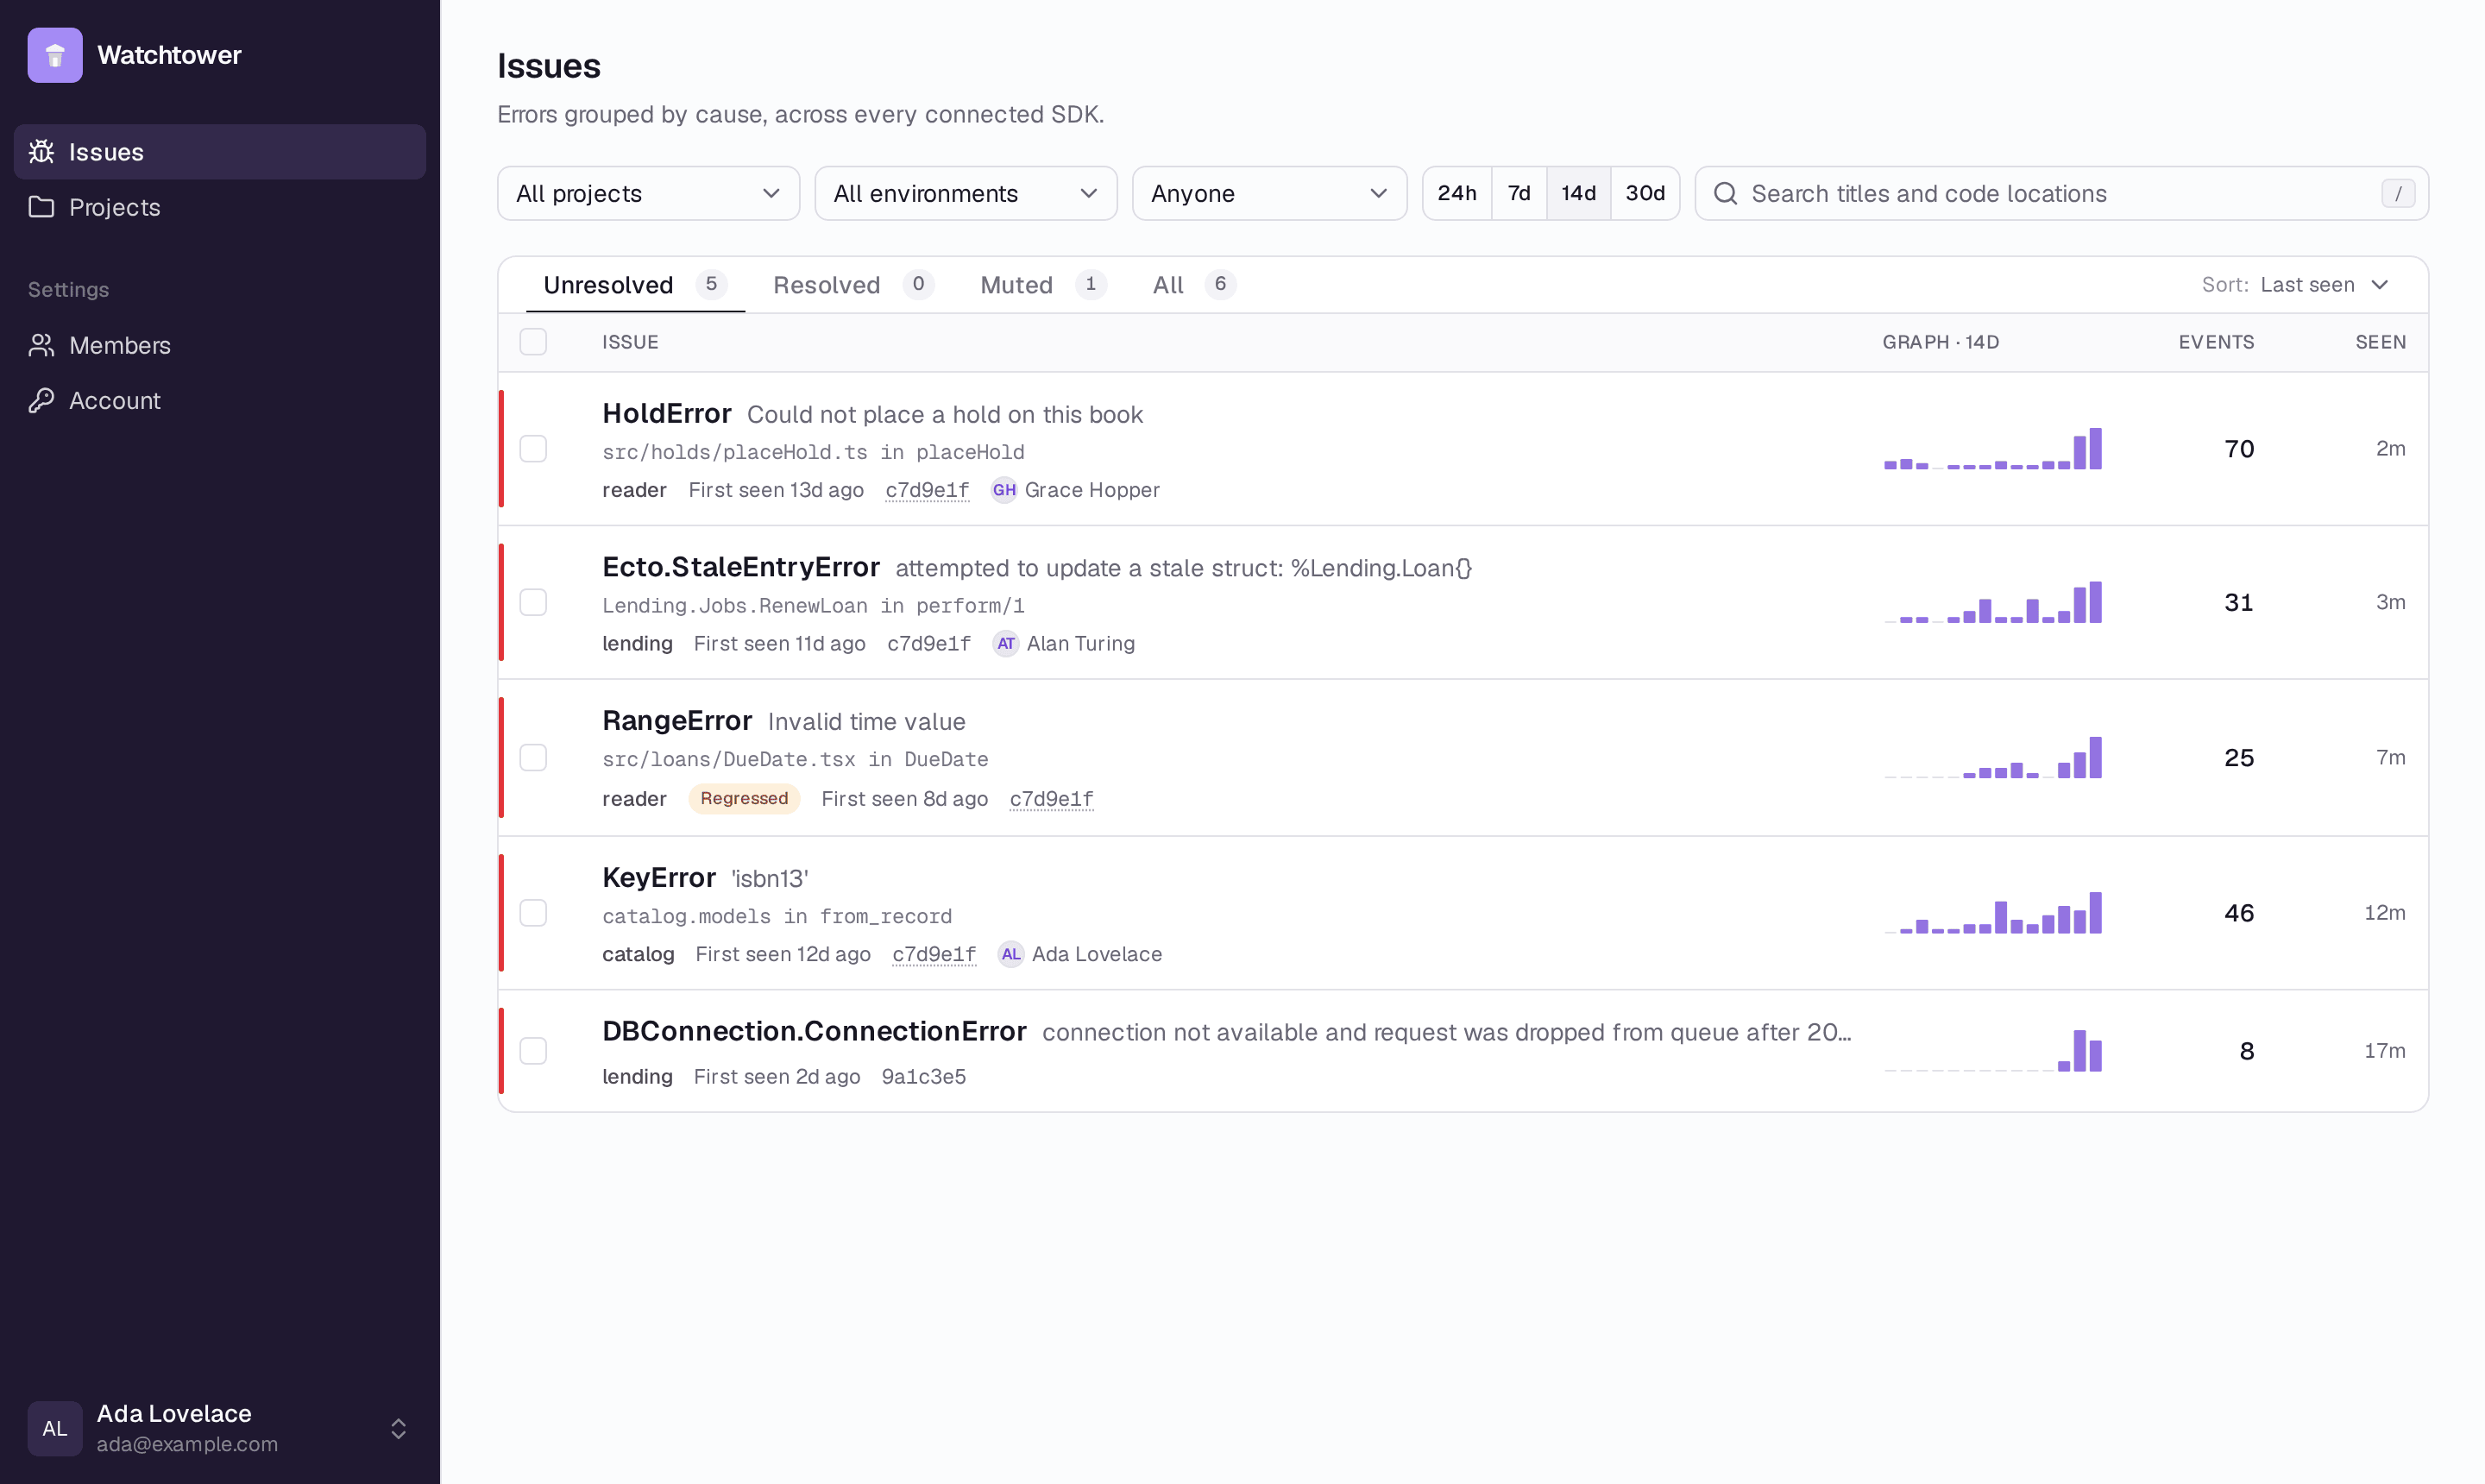Open the Projects sidebar item
This screenshot has height=1484, width=2485.
tap(220, 207)
